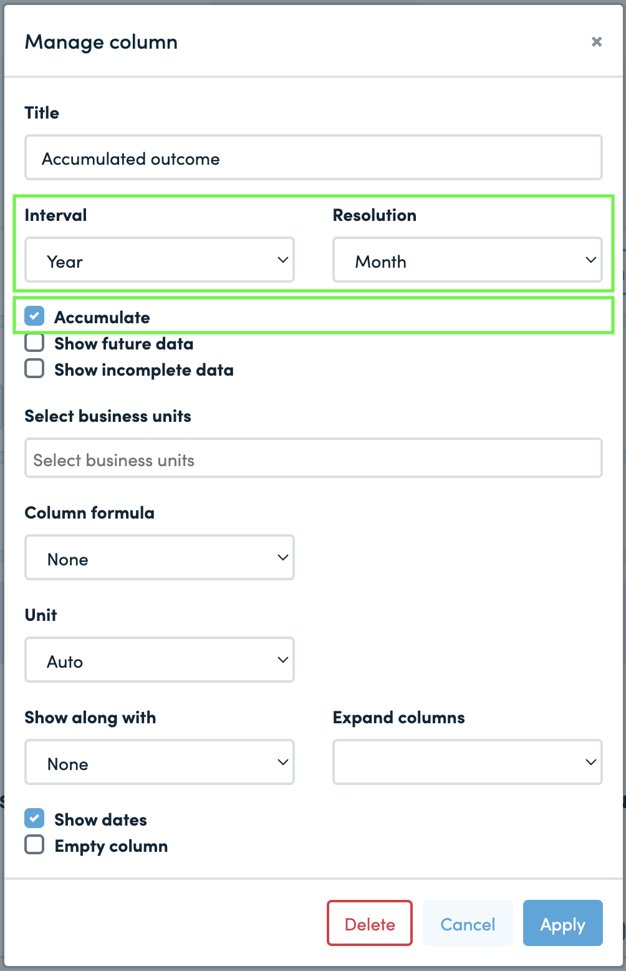Uncheck the Accumulate checkbox
626x971 pixels.
coord(34,316)
